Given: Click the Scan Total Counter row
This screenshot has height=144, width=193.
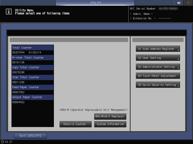Looking at the screenshot, I should coord(32,77).
